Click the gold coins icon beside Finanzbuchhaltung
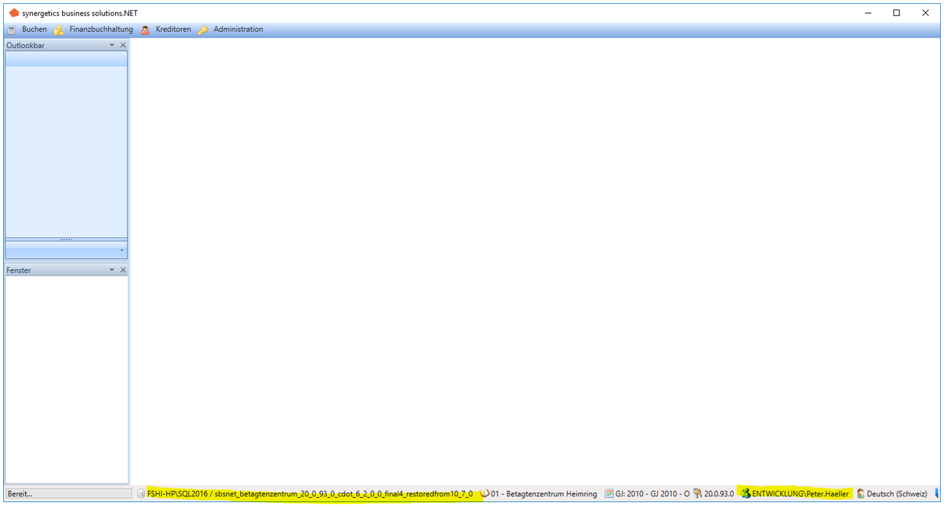Screen dimensions: 944x506 [x=59, y=30]
